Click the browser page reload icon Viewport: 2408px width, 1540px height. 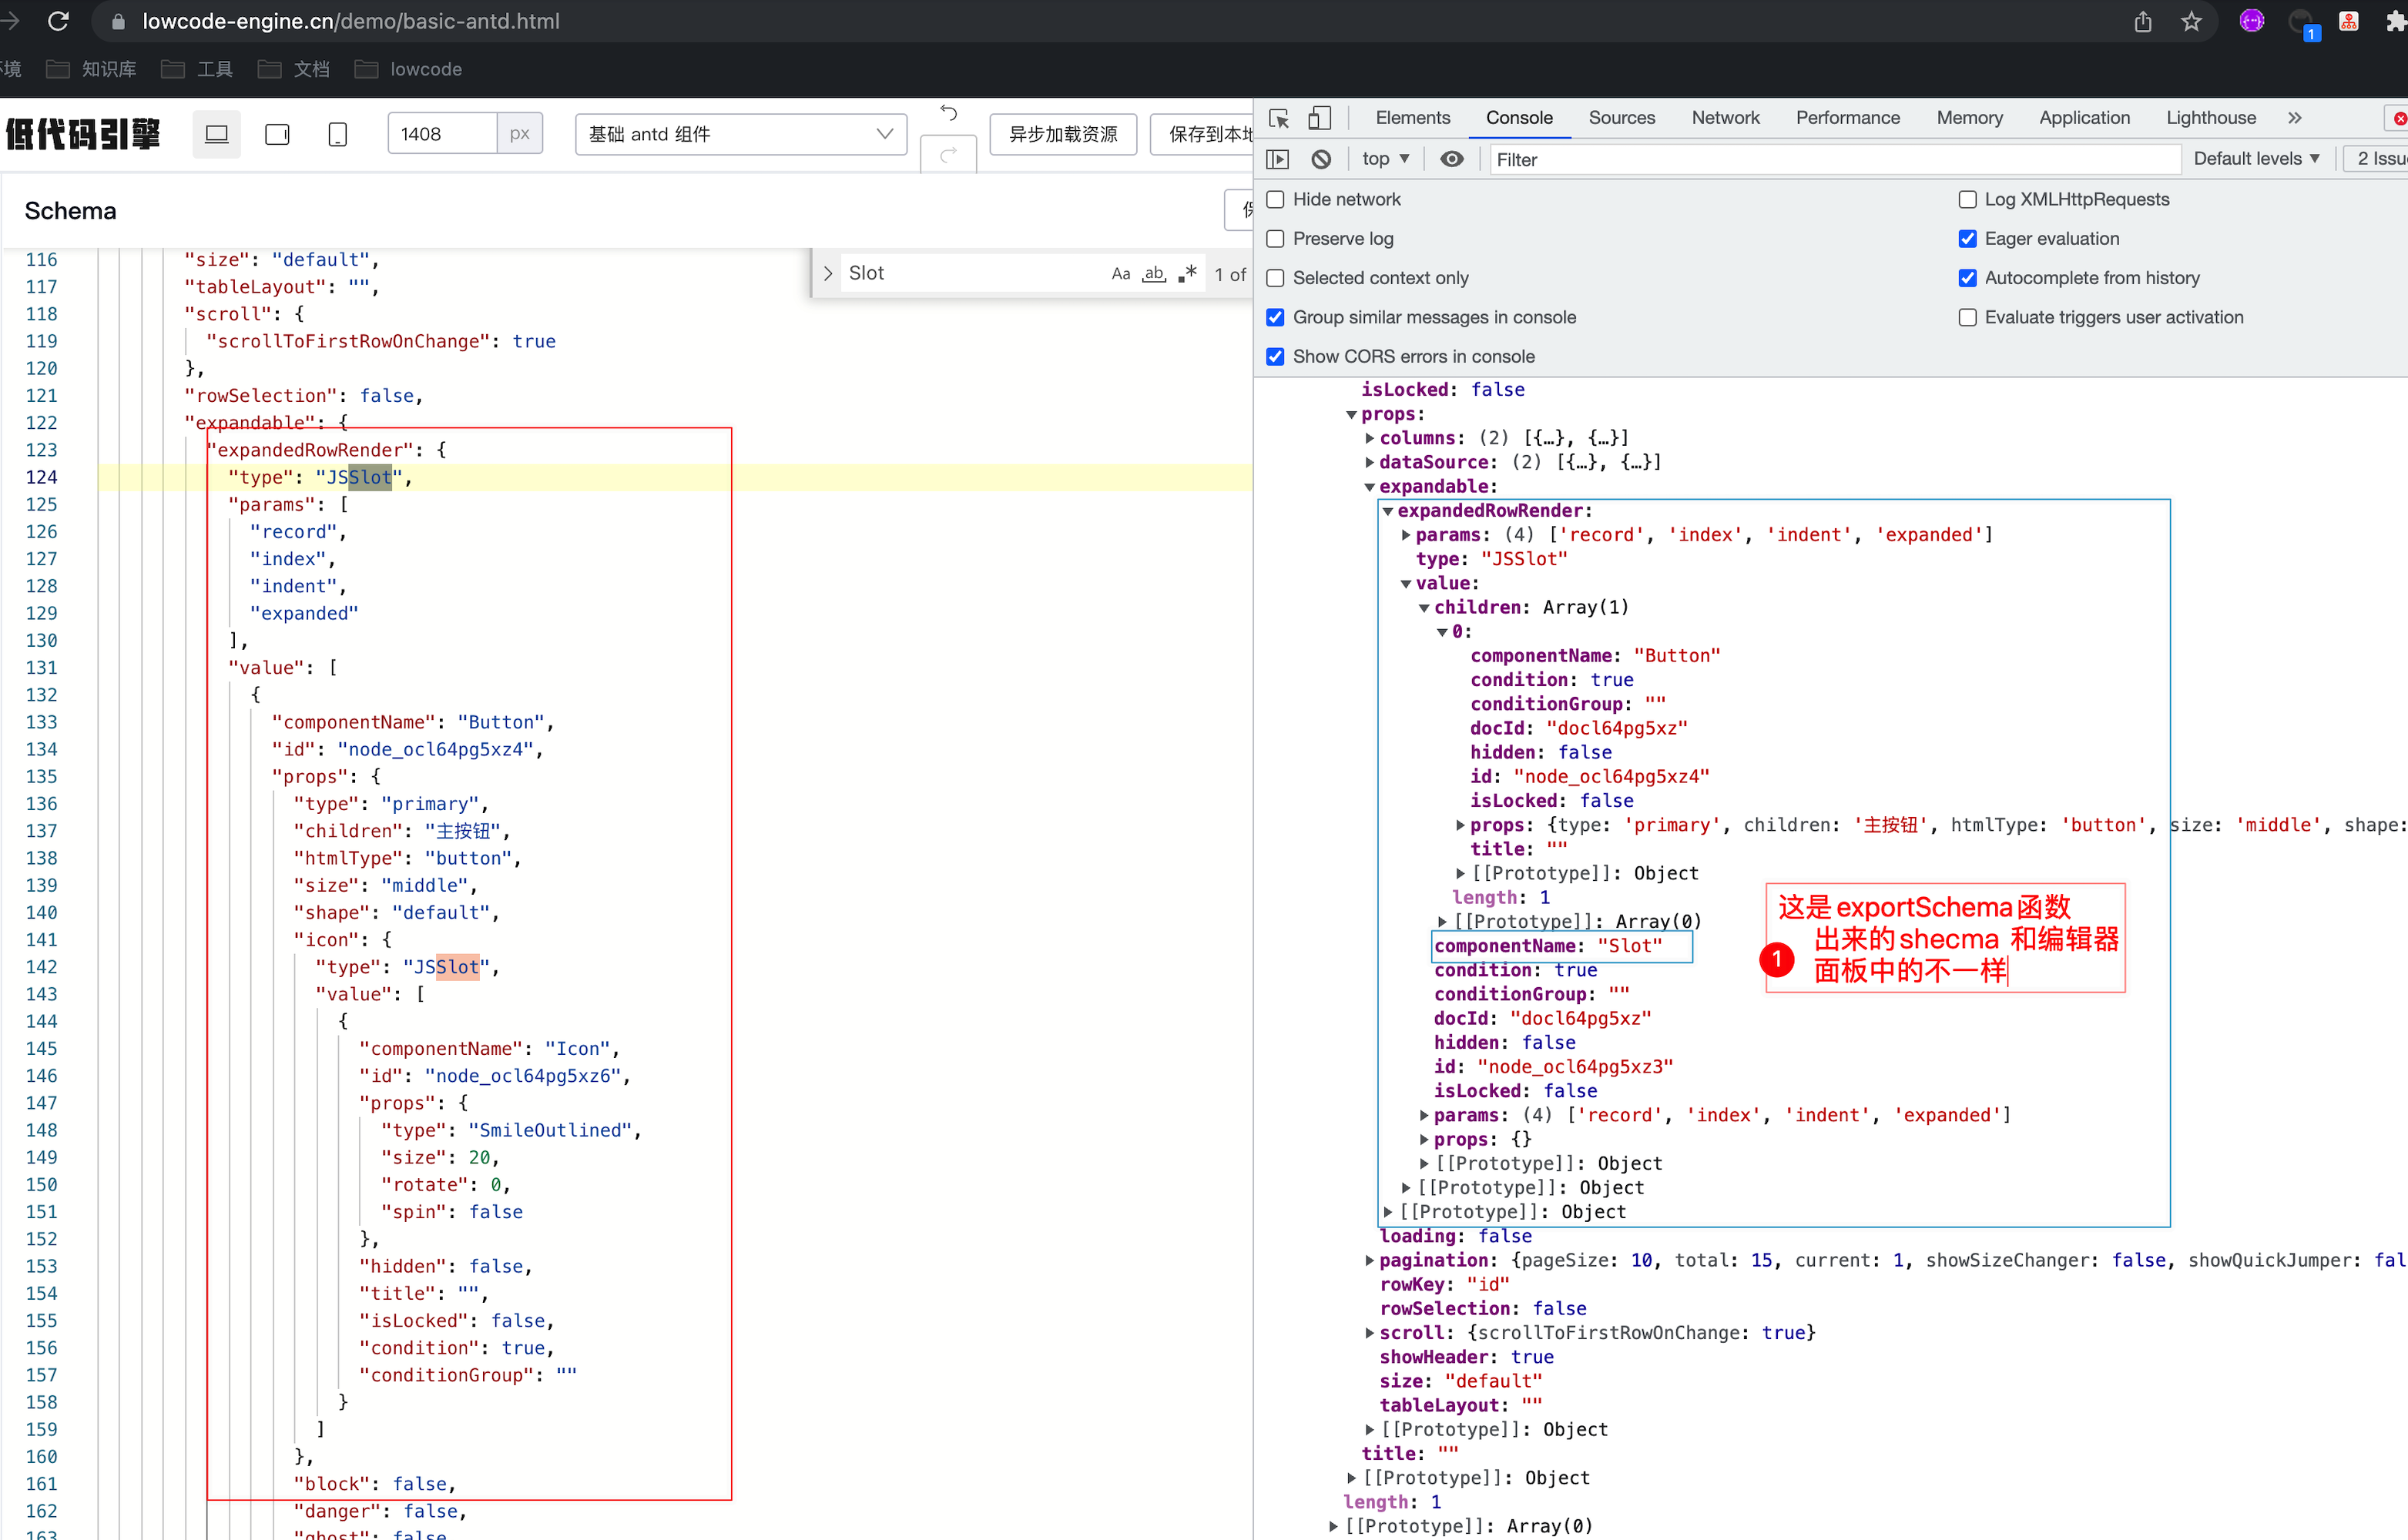(x=59, y=21)
